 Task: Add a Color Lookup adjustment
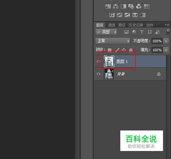147,6
